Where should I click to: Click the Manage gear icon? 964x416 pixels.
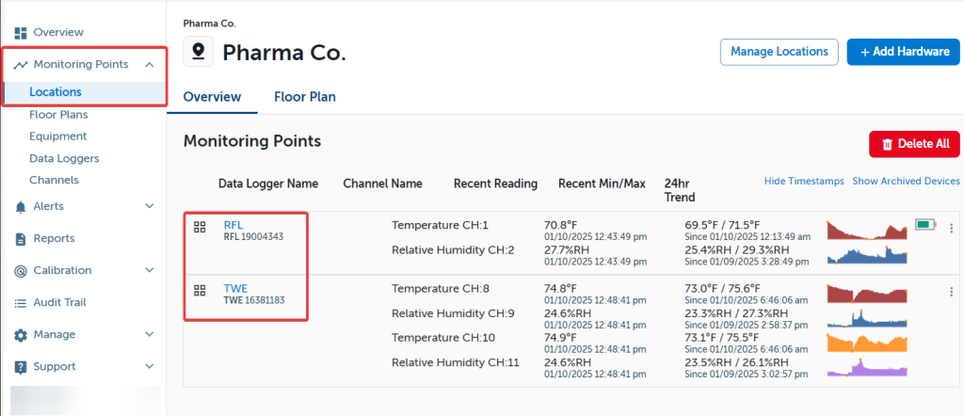point(21,335)
